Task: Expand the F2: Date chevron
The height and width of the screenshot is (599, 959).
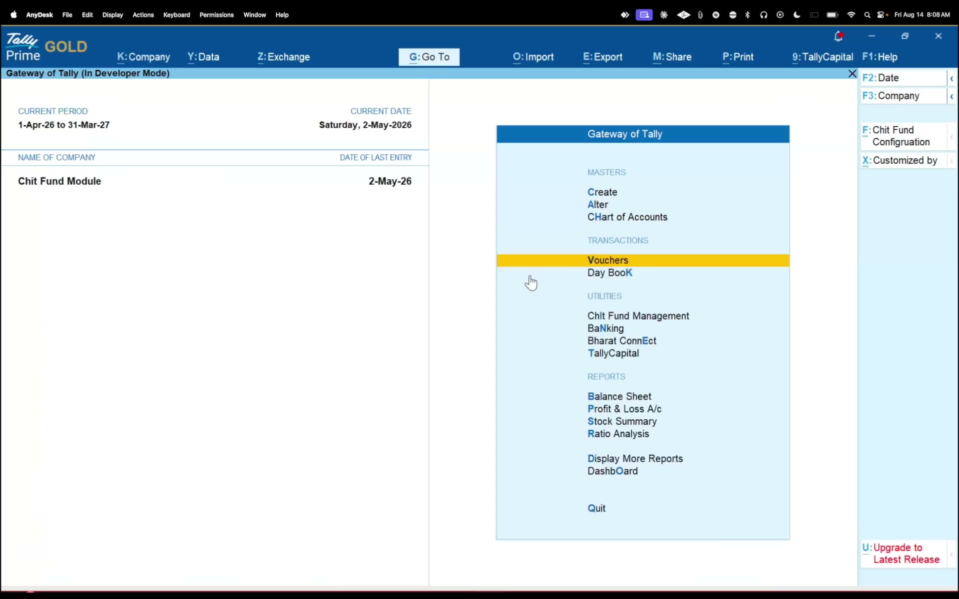Action: (x=952, y=78)
